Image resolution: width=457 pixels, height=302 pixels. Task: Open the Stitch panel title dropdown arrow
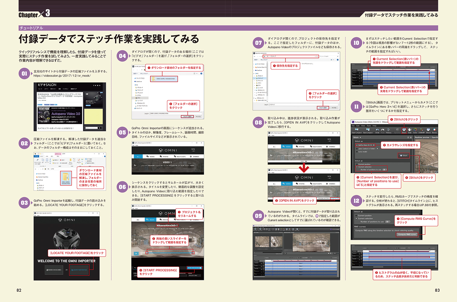360,137
